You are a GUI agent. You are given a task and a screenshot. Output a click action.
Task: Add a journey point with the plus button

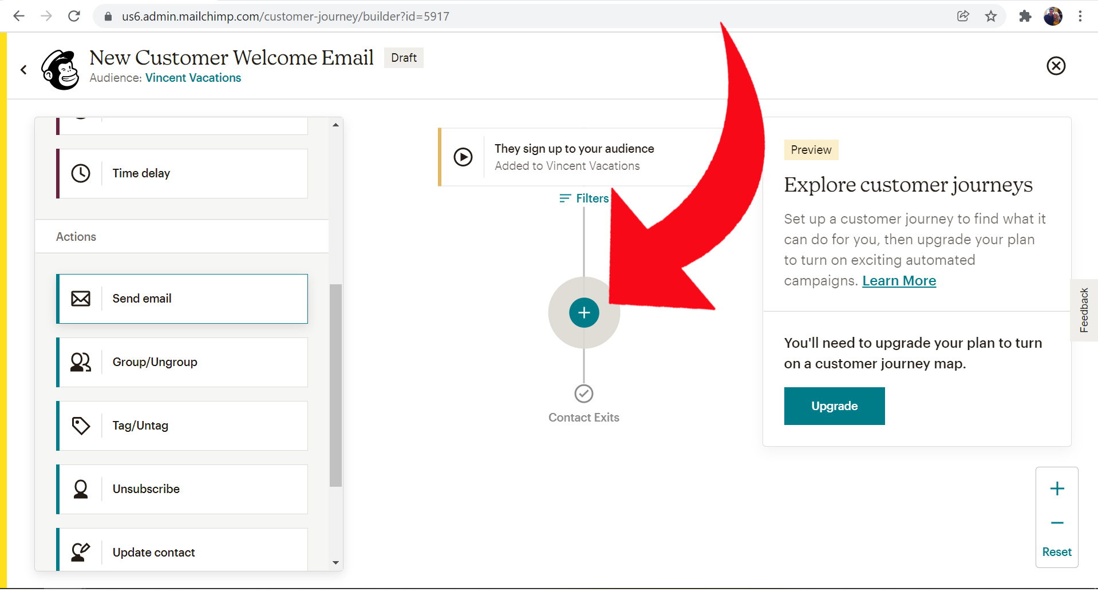click(x=584, y=313)
